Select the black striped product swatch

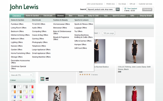47,79
